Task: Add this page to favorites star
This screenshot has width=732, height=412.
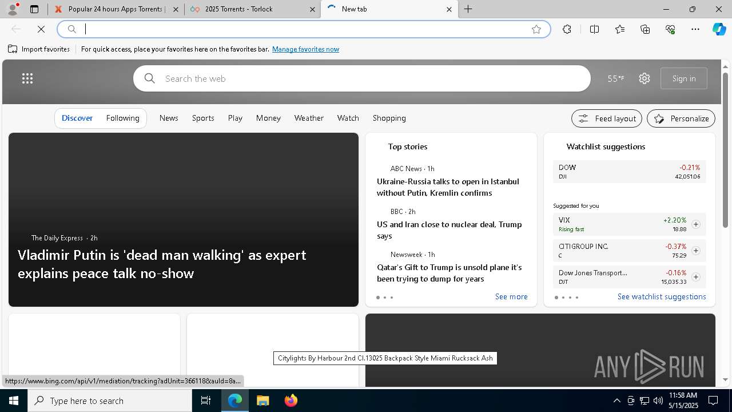Action: pyautogui.click(x=536, y=29)
